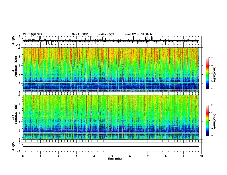
Task: Click the "6" kHz tick on ch.2 frequency axis
Action: (20, 113)
